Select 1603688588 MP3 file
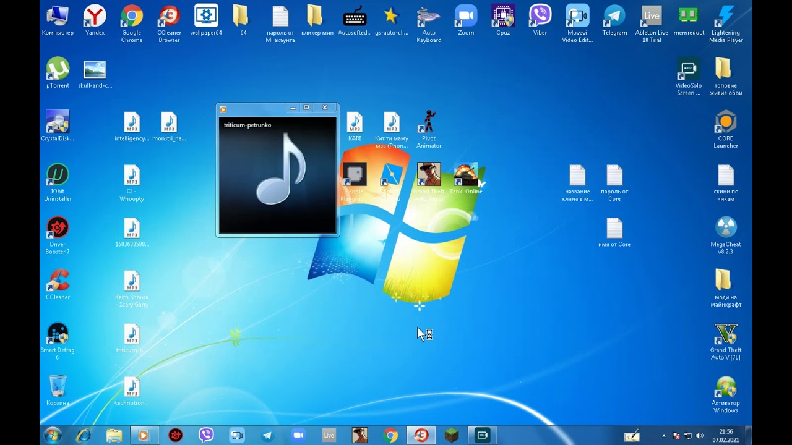Image resolution: width=792 pixels, height=445 pixels. 132,232
